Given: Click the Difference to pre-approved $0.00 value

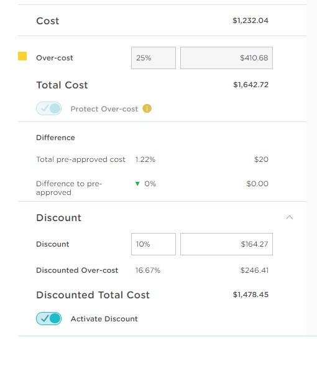Looking at the screenshot, I should pos(257,184).
